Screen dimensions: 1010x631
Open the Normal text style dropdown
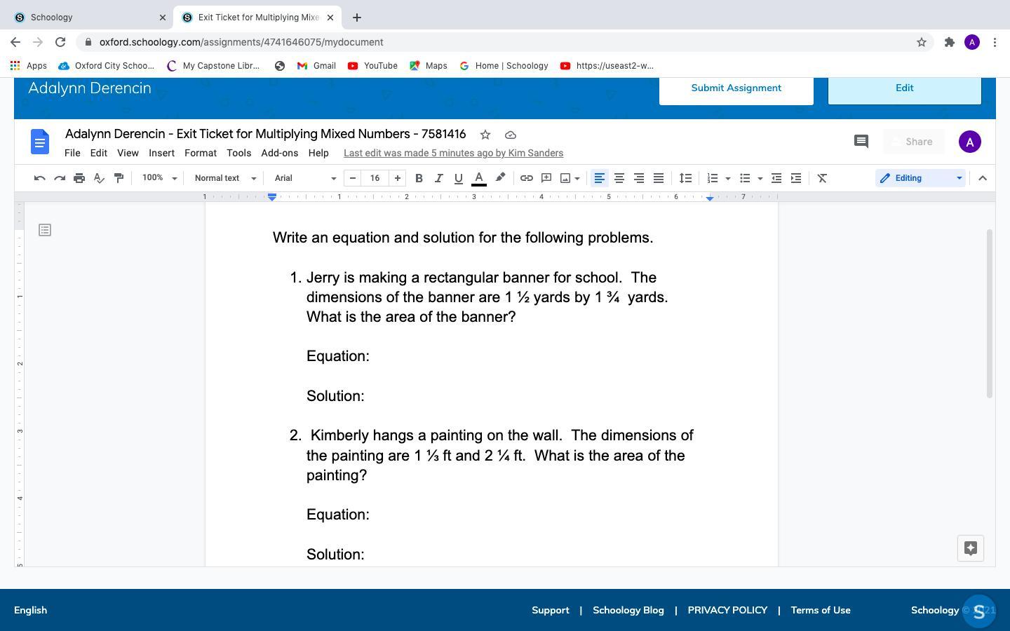coord(225,178)
